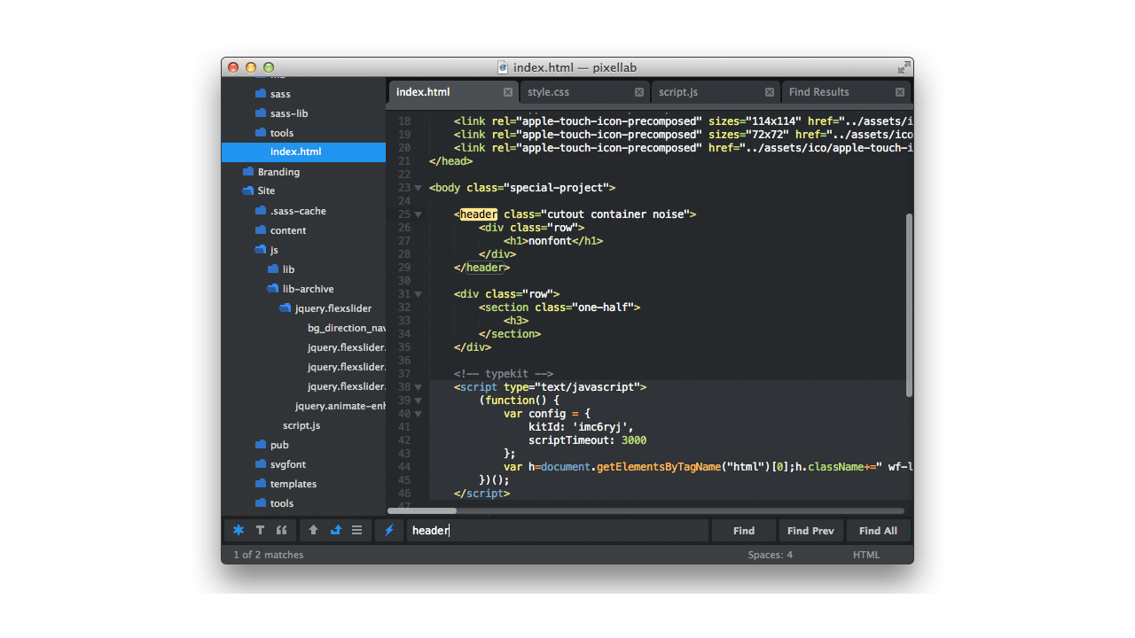Open script.js in the sidebar tree
Viewport: 1135px width, 638px height.
303,425
